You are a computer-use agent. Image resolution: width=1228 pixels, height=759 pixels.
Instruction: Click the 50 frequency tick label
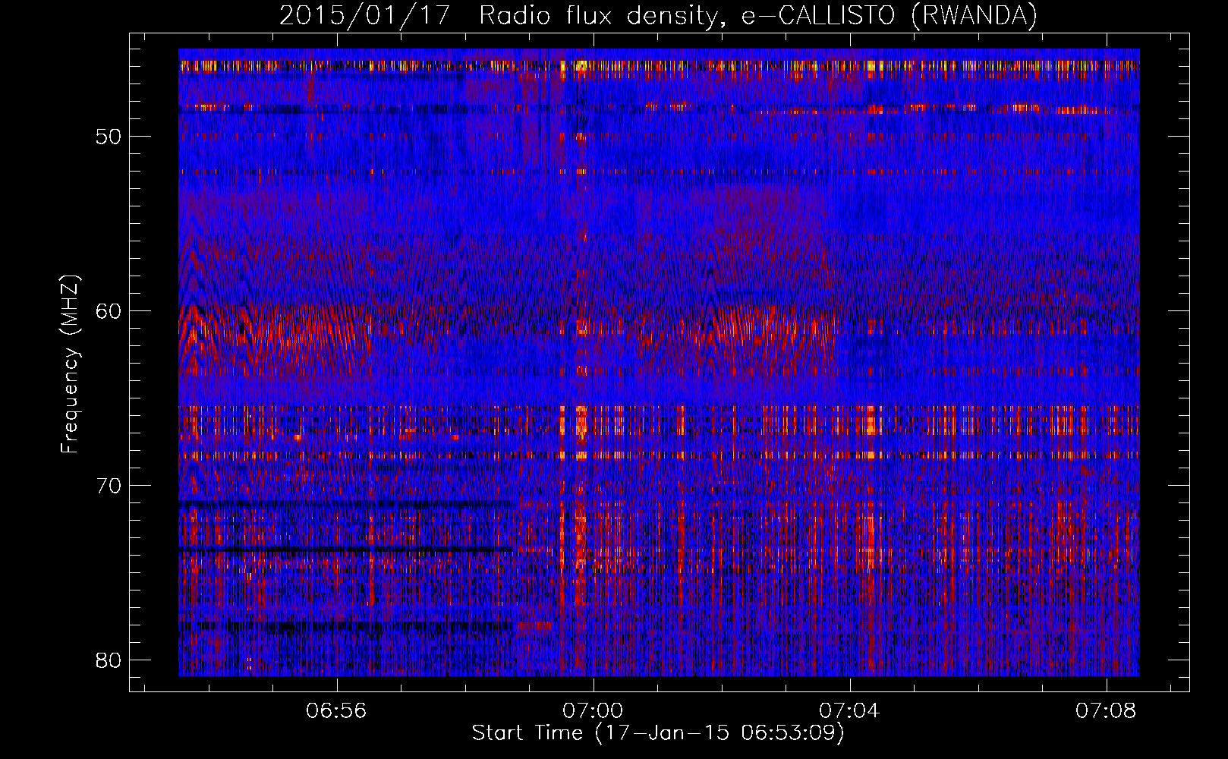(x=109, y=137)
